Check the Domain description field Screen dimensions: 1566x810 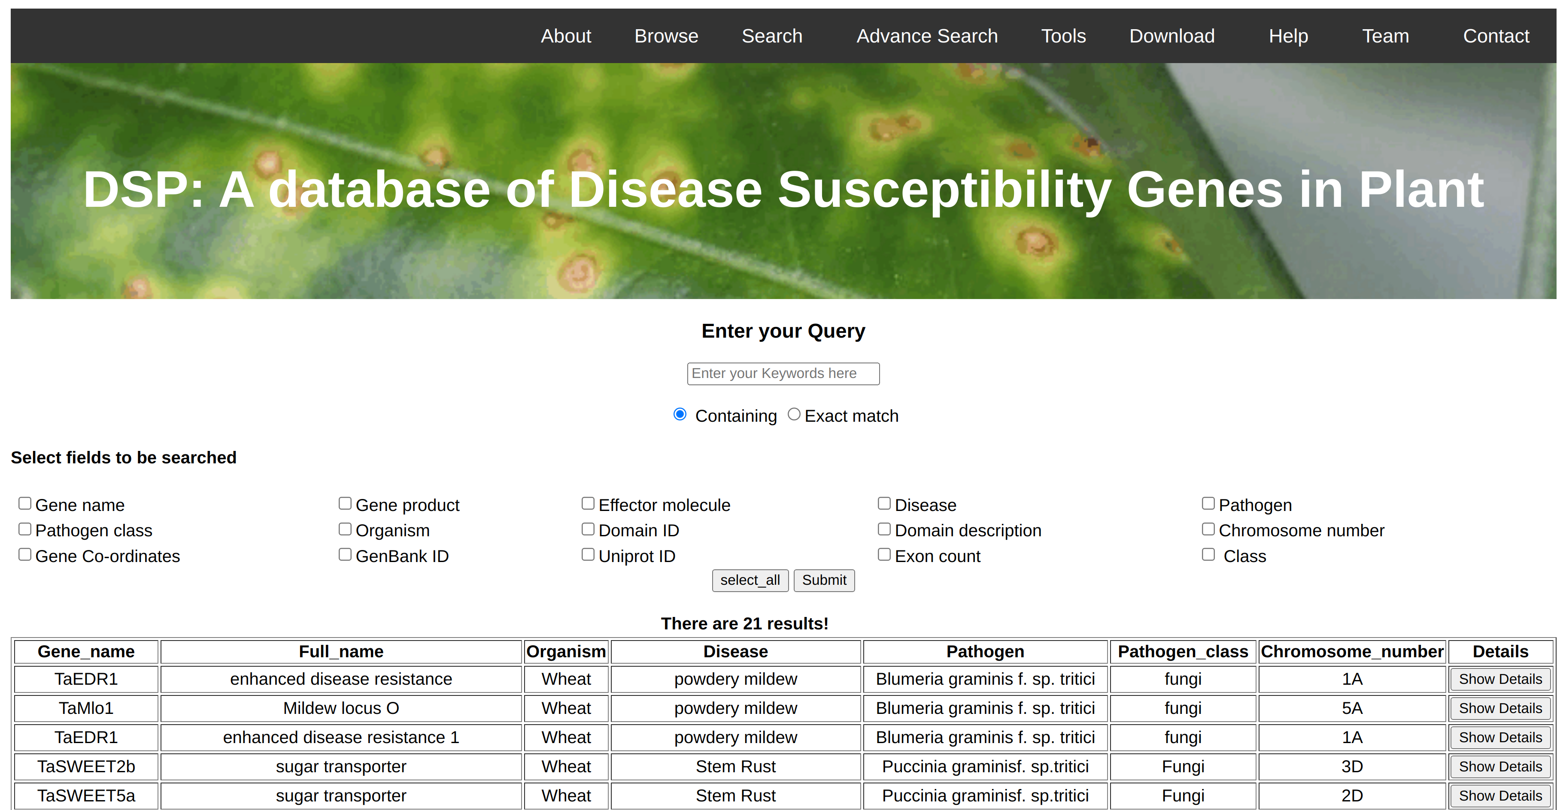point(884,529)
